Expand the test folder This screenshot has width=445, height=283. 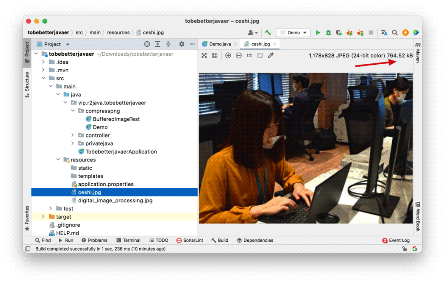(51, 208)
